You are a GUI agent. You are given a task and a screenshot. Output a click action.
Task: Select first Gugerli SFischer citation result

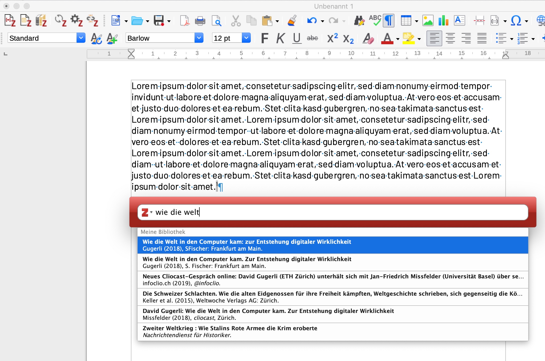[x=332, y=245]
